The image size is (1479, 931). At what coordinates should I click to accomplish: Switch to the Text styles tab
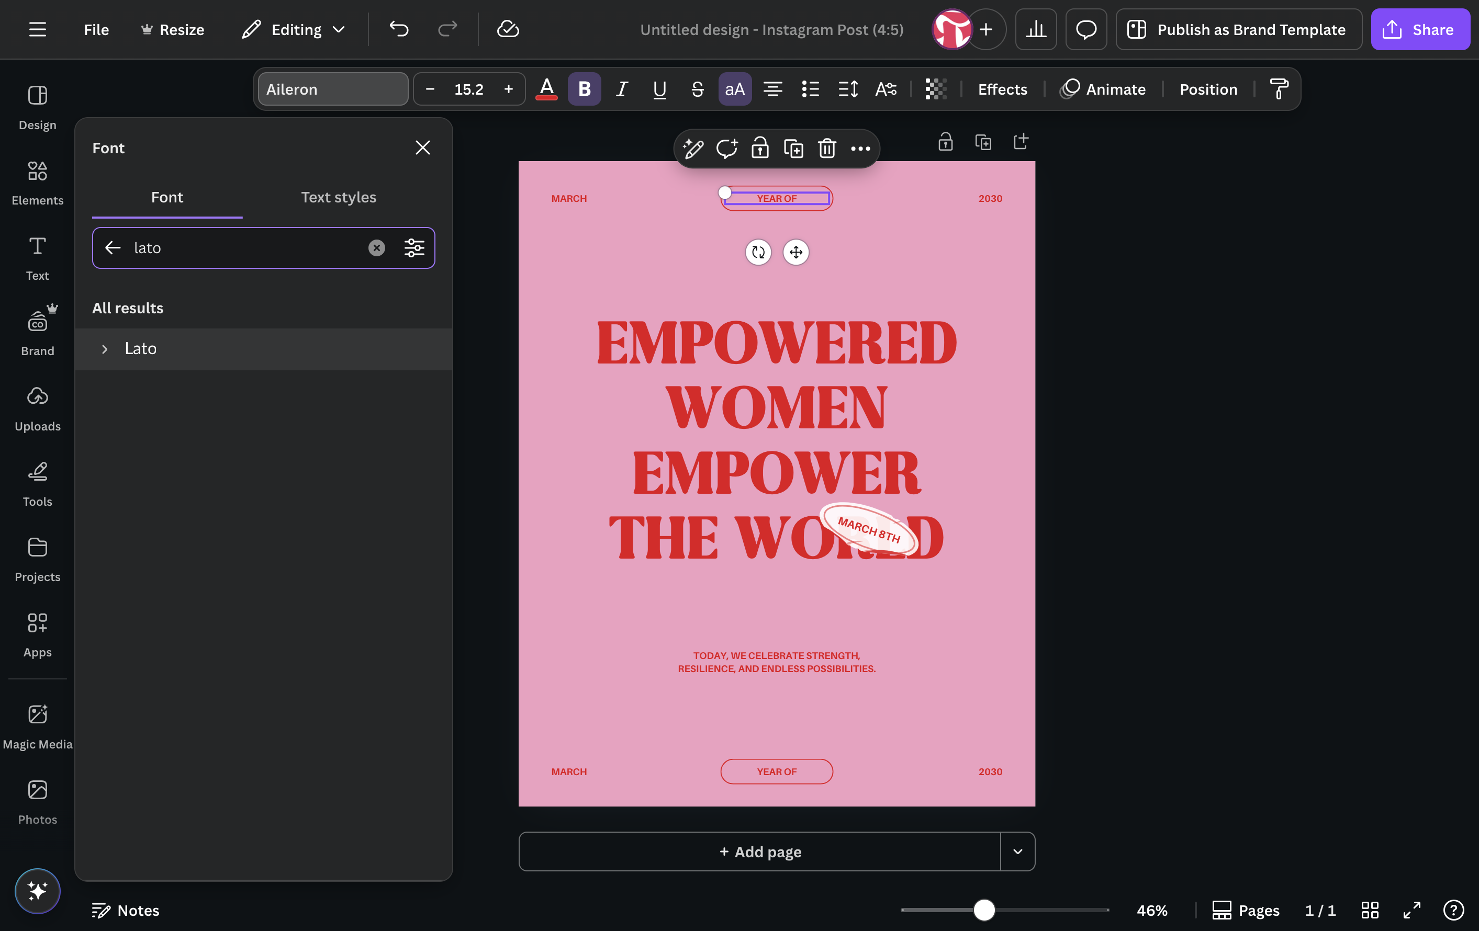pos(339,197)
